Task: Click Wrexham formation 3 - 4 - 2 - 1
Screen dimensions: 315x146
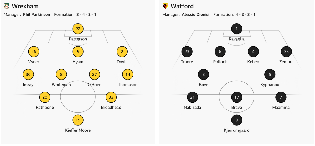Action: pyautogui.click(x=86, y=15)
